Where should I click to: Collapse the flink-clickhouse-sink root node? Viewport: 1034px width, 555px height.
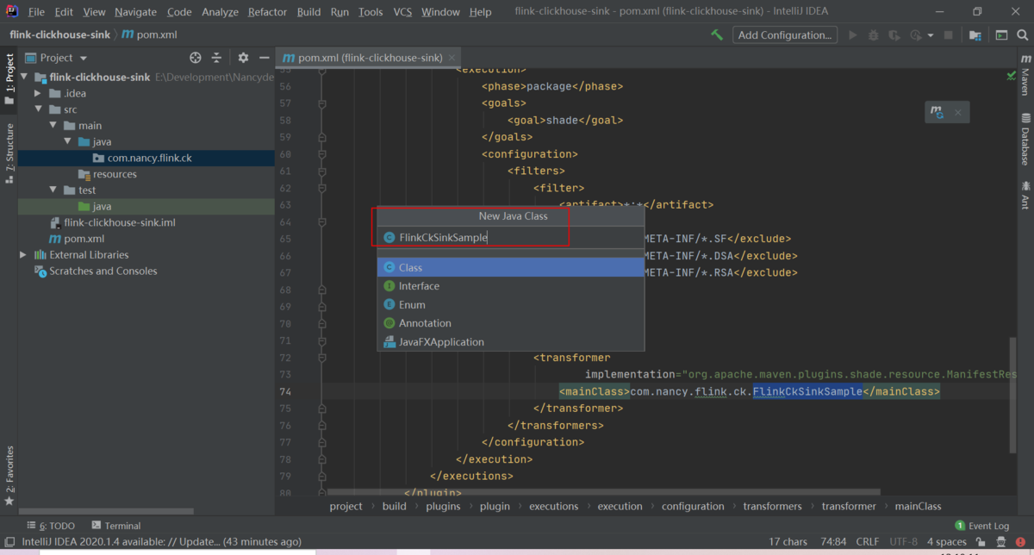click(x=26, y=77)
